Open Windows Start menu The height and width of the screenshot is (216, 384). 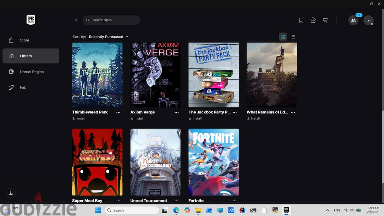pos(98,210)
